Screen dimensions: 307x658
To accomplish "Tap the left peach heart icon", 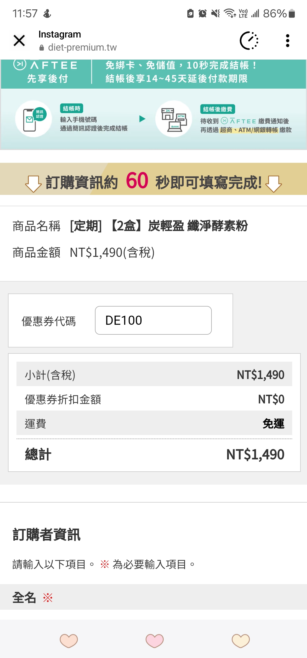I will (69, 641).
